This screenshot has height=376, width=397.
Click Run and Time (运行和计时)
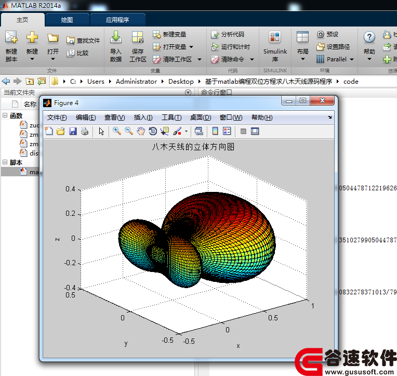[x=230, y=47]
